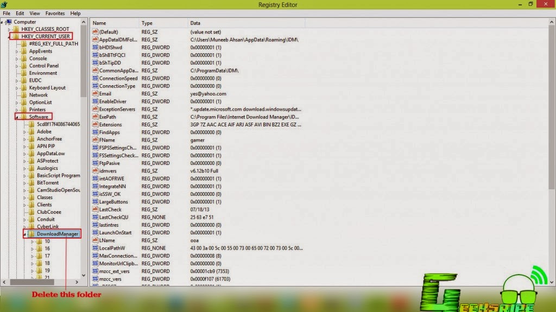Click the string icon of (Default) value

click(x=95, y=31)
